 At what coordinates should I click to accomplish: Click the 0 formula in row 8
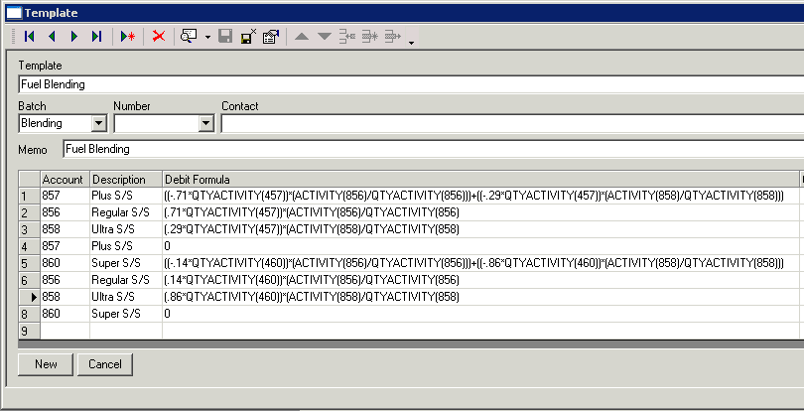481,314
